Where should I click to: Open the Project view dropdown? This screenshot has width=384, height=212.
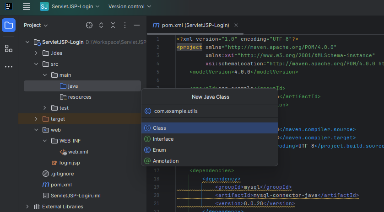click(x=36, y=25)
